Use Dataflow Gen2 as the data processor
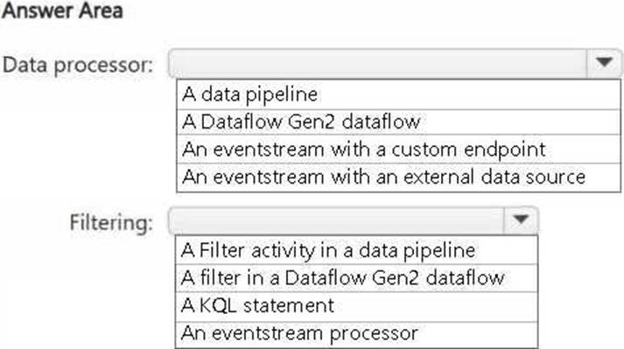This screenshot has width=624, height=349. coord(398,122)
